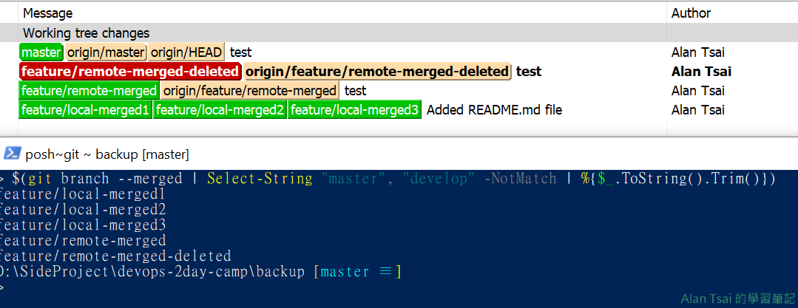
Task: Click the origin/HEAD label
Action: [186, 52]
